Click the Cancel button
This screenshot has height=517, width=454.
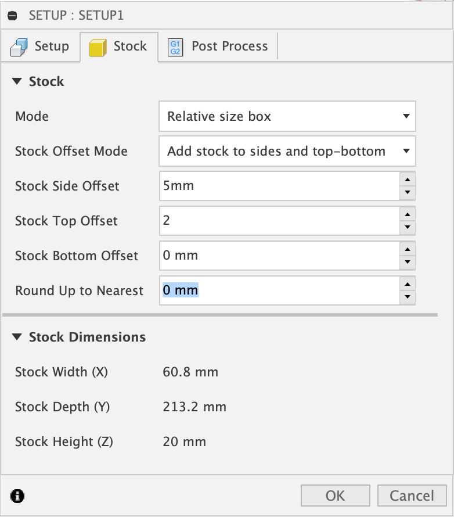412,496
